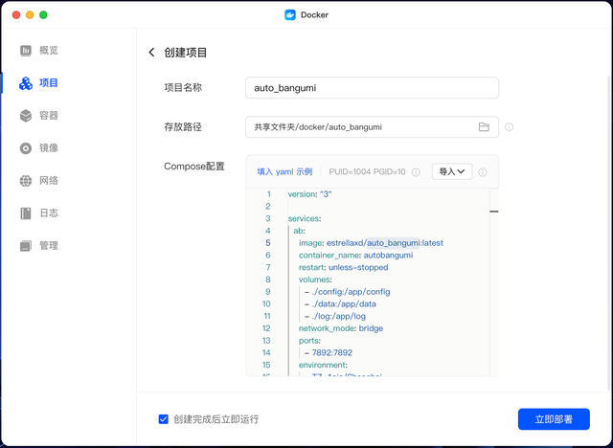
Task: Click the empty line number 2 in editor
Action: [x=268, y=206]
